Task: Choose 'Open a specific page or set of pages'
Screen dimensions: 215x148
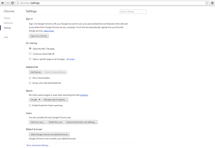Action: click(x=30, y=59)
